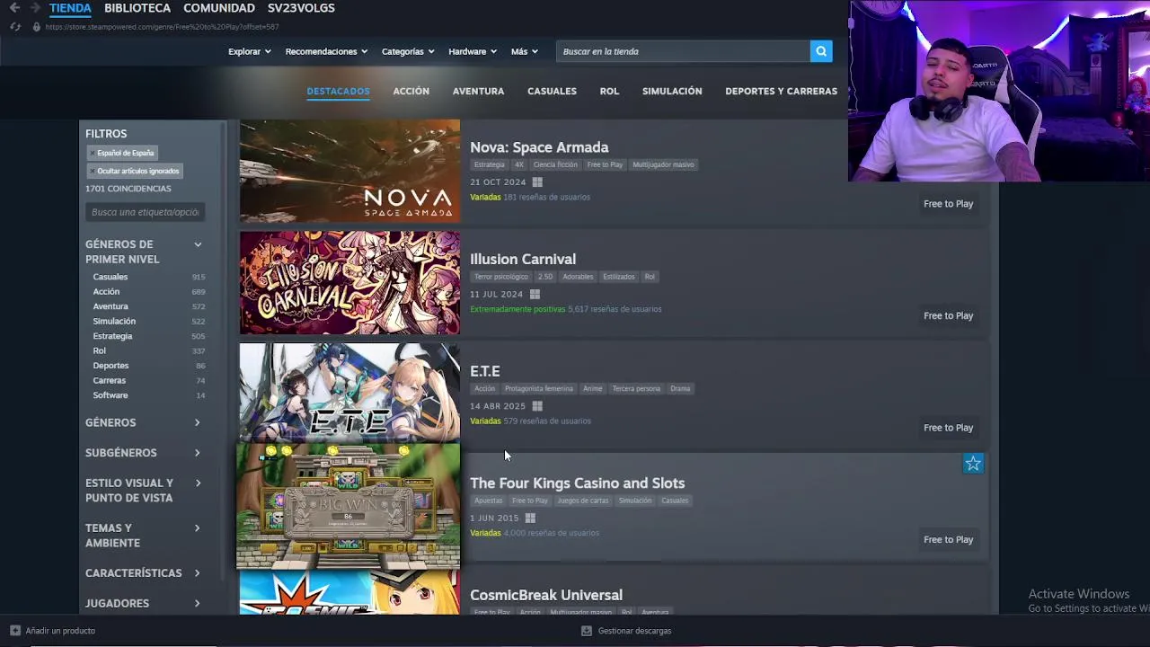This screenshot has width=1150, height=647.
Task: Filter by Software in sidebar
Action: pyautogui.click(x=111, y=395)
